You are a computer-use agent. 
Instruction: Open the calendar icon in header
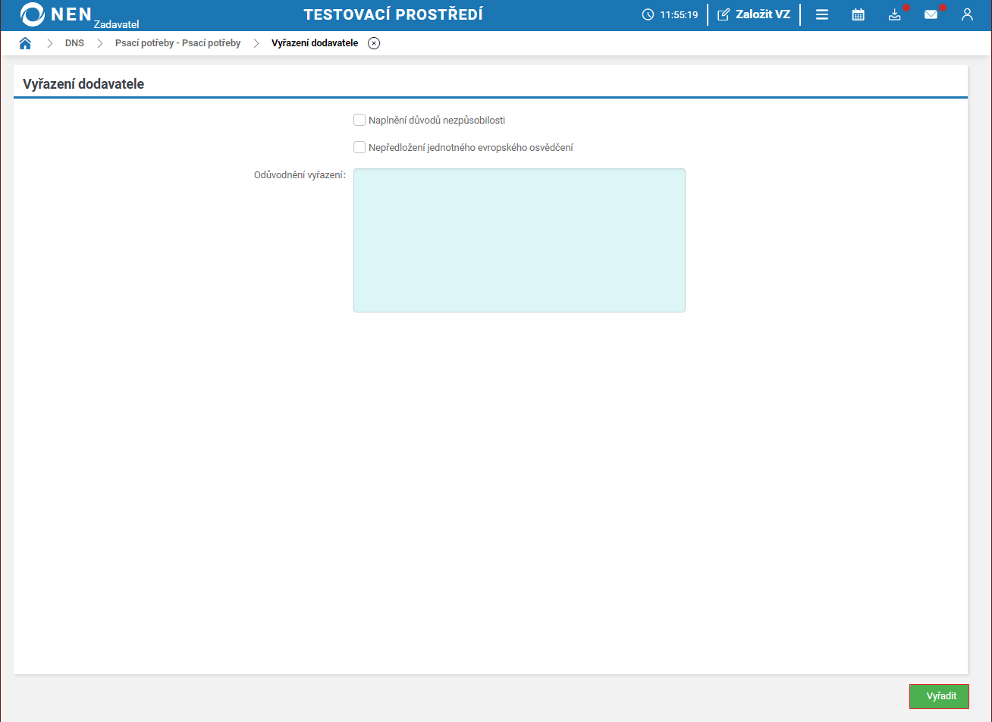pos(858,14)
